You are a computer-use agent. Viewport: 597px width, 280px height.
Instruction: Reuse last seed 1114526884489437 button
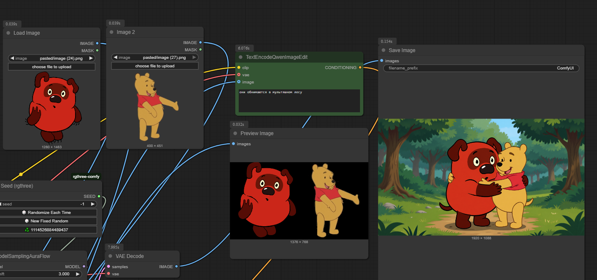click(48, 230)
